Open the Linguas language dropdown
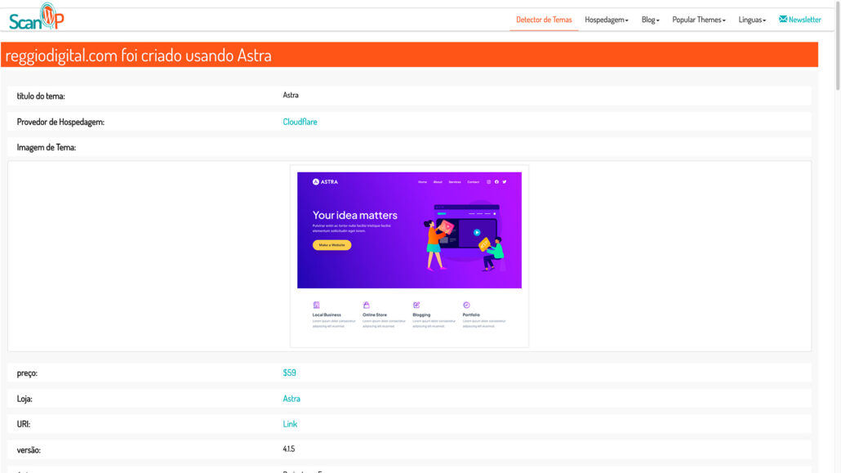Screen dimensions: 841x473 pos(751,19)
